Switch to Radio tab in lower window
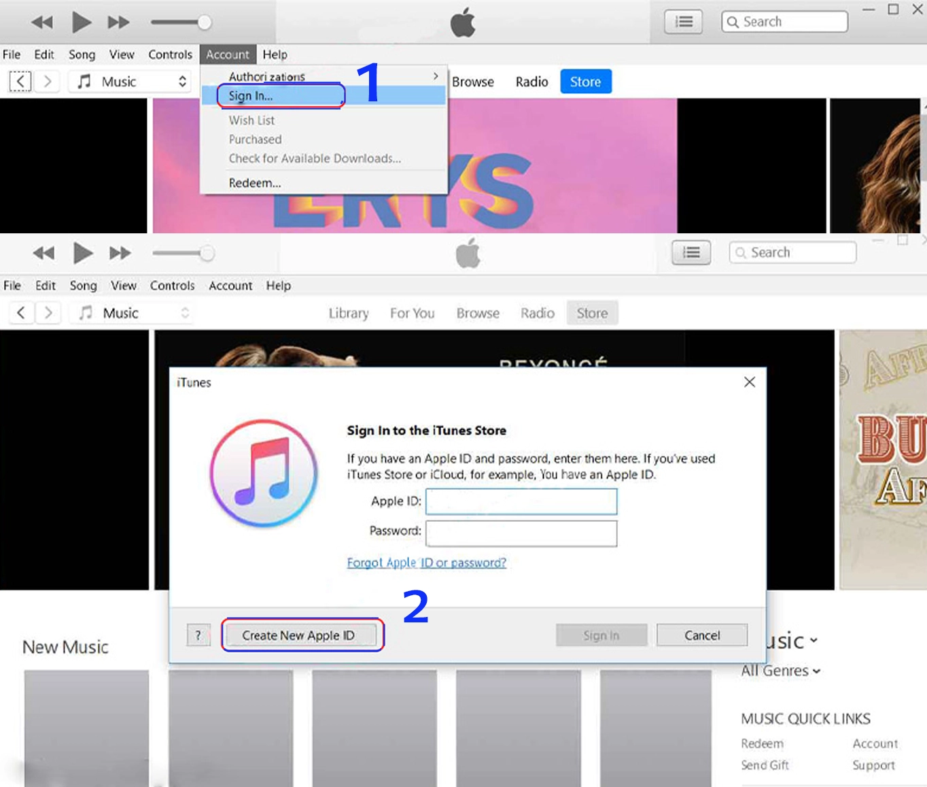Viewport: 927px width, 787px height. [538, 313]
